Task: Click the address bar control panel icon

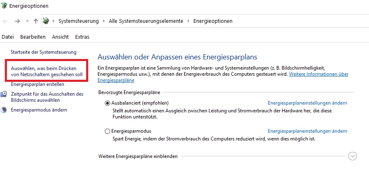Action: pyautogui.click(x=46, y=21)
